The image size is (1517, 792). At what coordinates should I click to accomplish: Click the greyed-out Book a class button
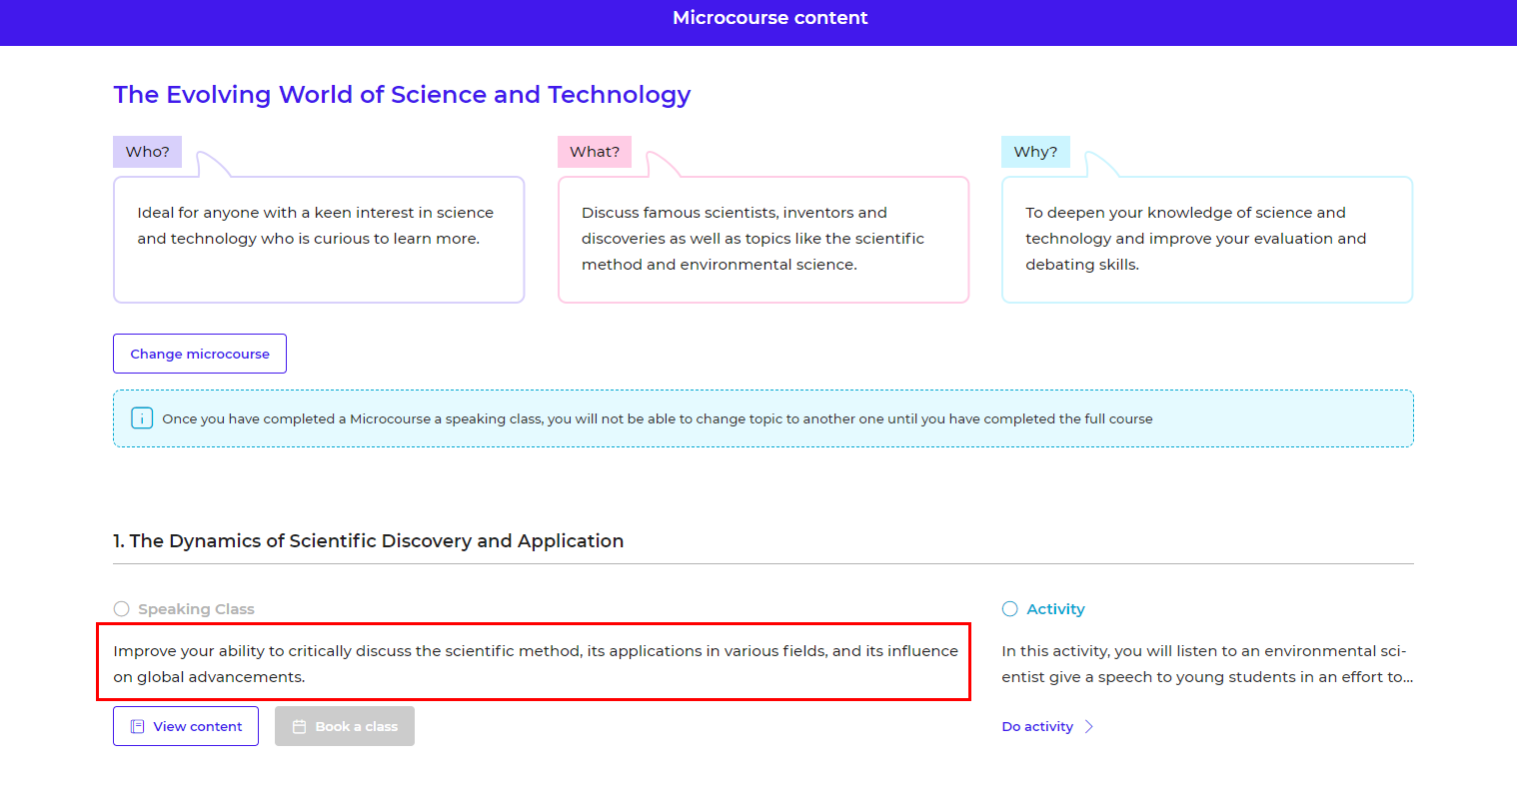click(344, 726)
